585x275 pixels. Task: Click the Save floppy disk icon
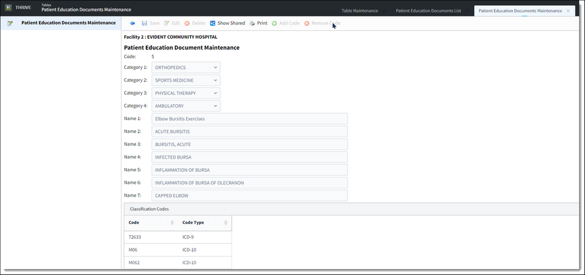point(144,23)
